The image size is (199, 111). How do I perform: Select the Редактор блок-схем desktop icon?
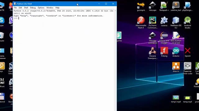click(x=187, y=68)
